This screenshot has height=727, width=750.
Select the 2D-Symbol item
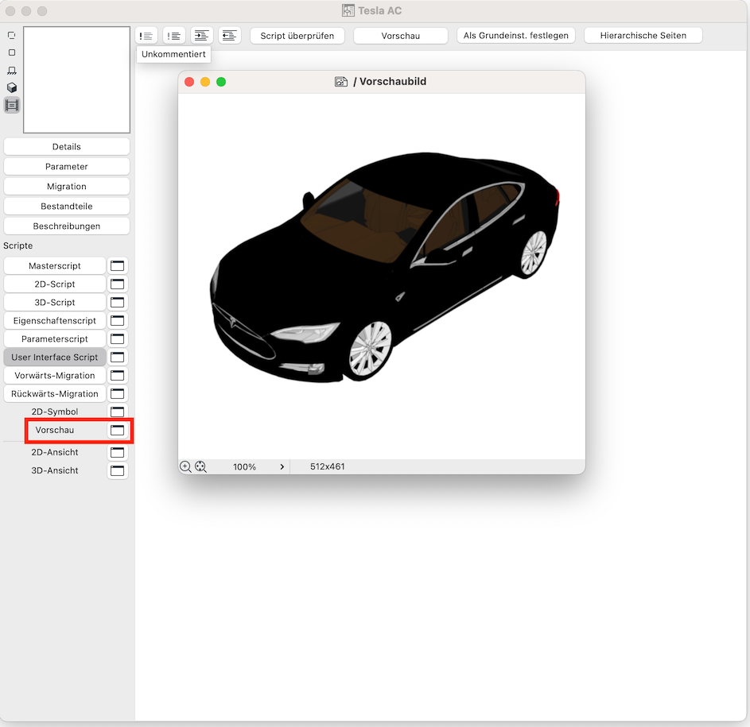tap(55, 412)
